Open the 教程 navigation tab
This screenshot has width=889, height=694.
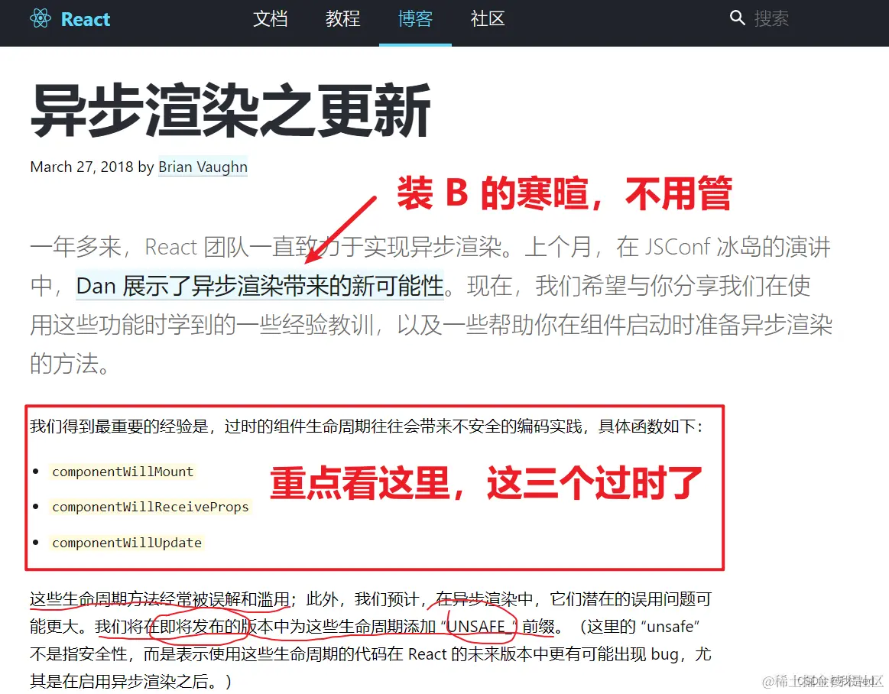point(342,19)
